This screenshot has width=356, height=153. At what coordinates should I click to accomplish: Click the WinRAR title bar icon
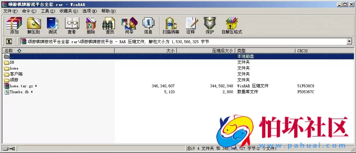(4, 4)
